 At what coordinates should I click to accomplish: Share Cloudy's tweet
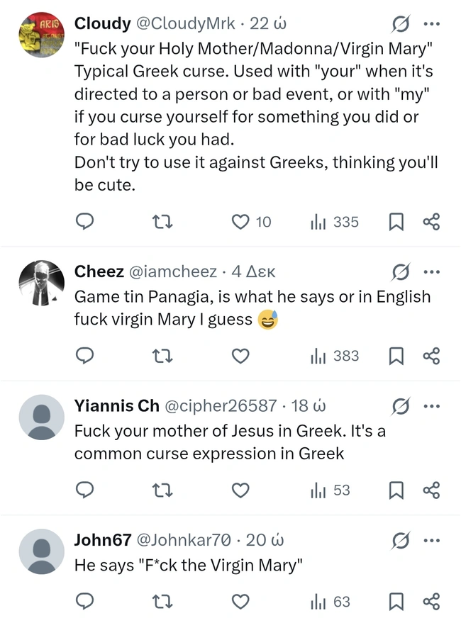coord(431,222)
